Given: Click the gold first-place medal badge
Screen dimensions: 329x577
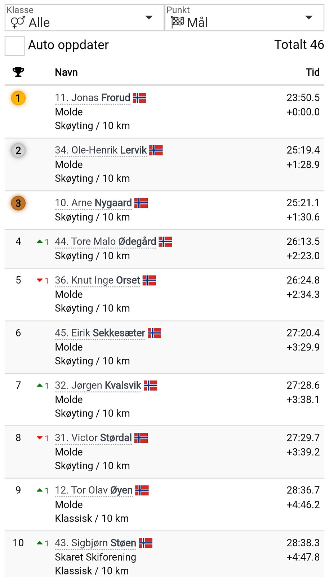Looking at the screenshot, I should 18,98.
